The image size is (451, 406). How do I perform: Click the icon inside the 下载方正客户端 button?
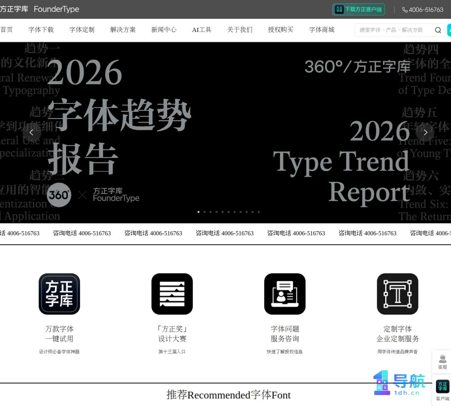click(339, 9)
